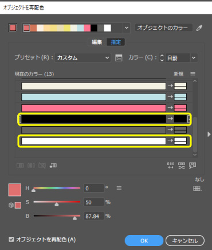The height and width of the screenshot is (250, 212).
Task: Switch to the 編集 tab
Action: pos(97,42)
